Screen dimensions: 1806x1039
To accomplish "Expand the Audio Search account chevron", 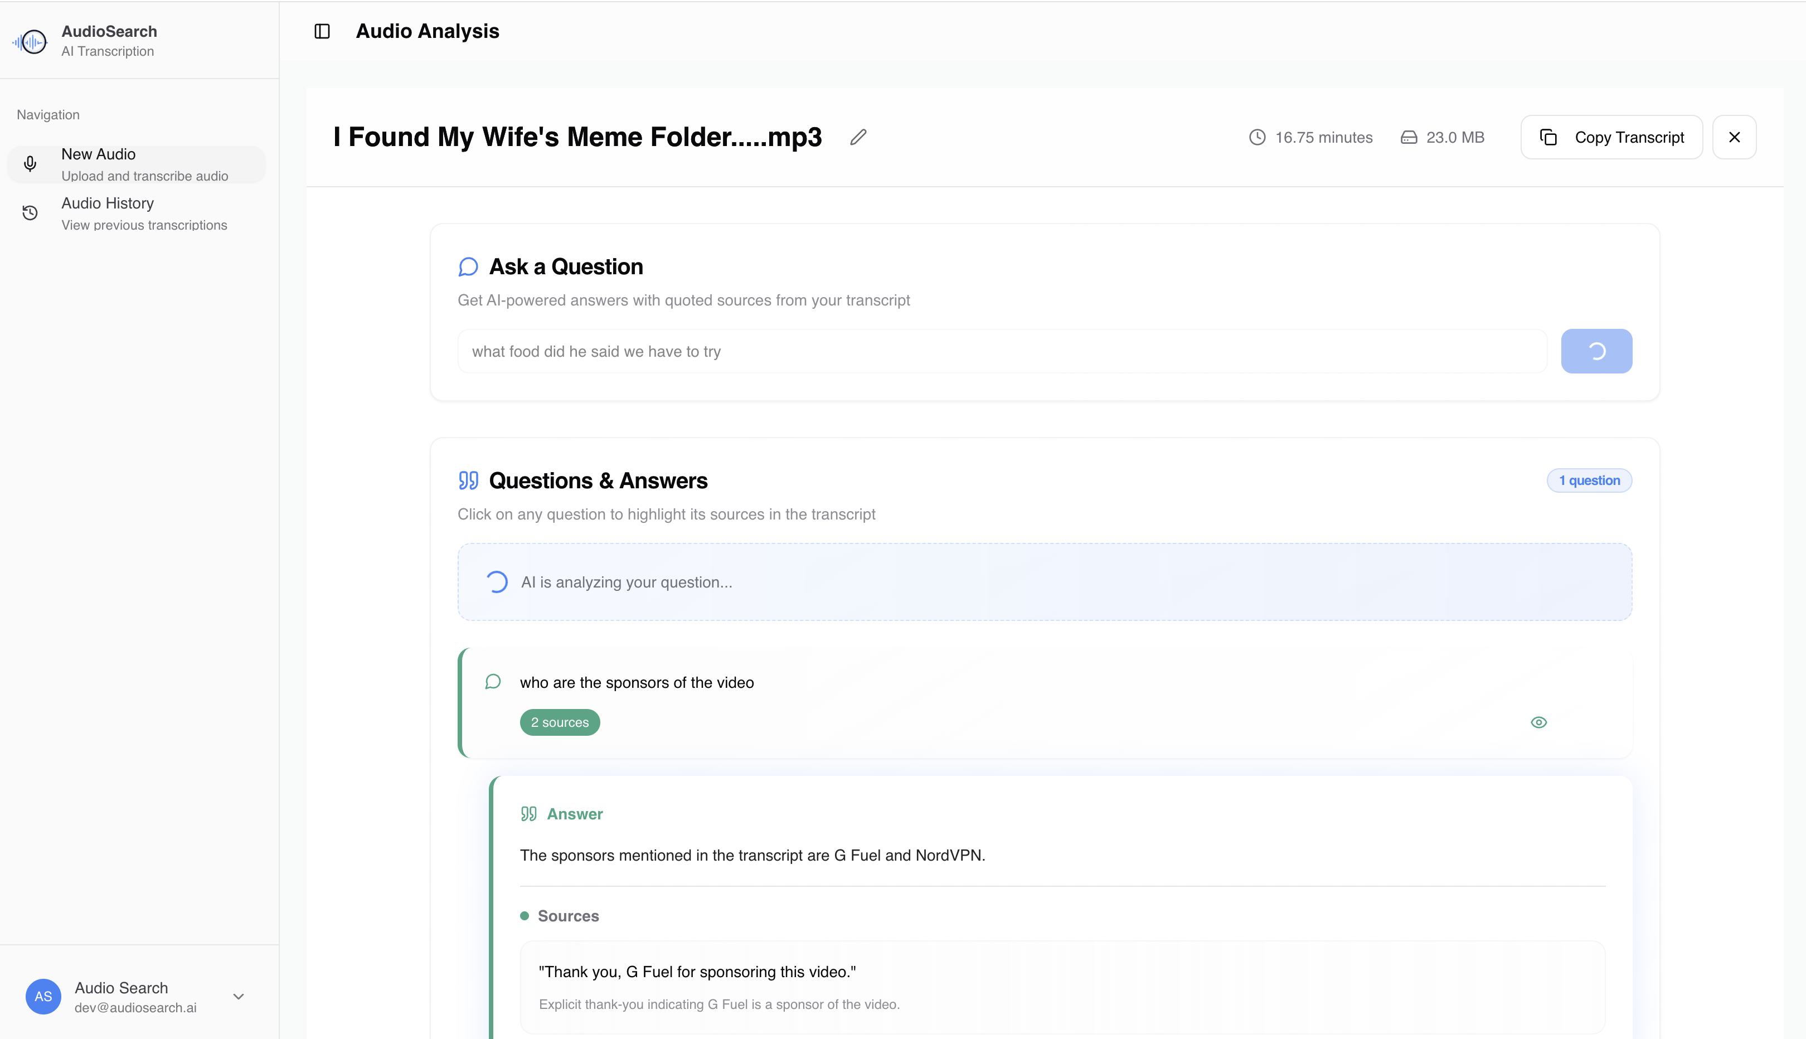I will pos(239,996).
